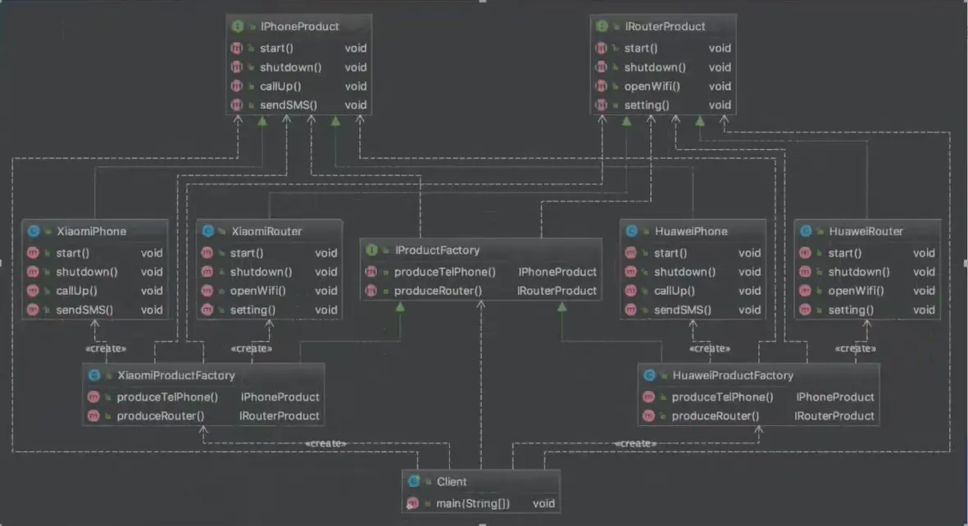Click start() method name in XiaomiPhone
The image size is (968, 526).
coord(73,253)
